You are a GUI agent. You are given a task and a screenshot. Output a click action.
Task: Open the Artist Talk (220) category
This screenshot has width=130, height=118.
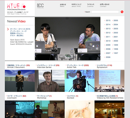[78, 66]
